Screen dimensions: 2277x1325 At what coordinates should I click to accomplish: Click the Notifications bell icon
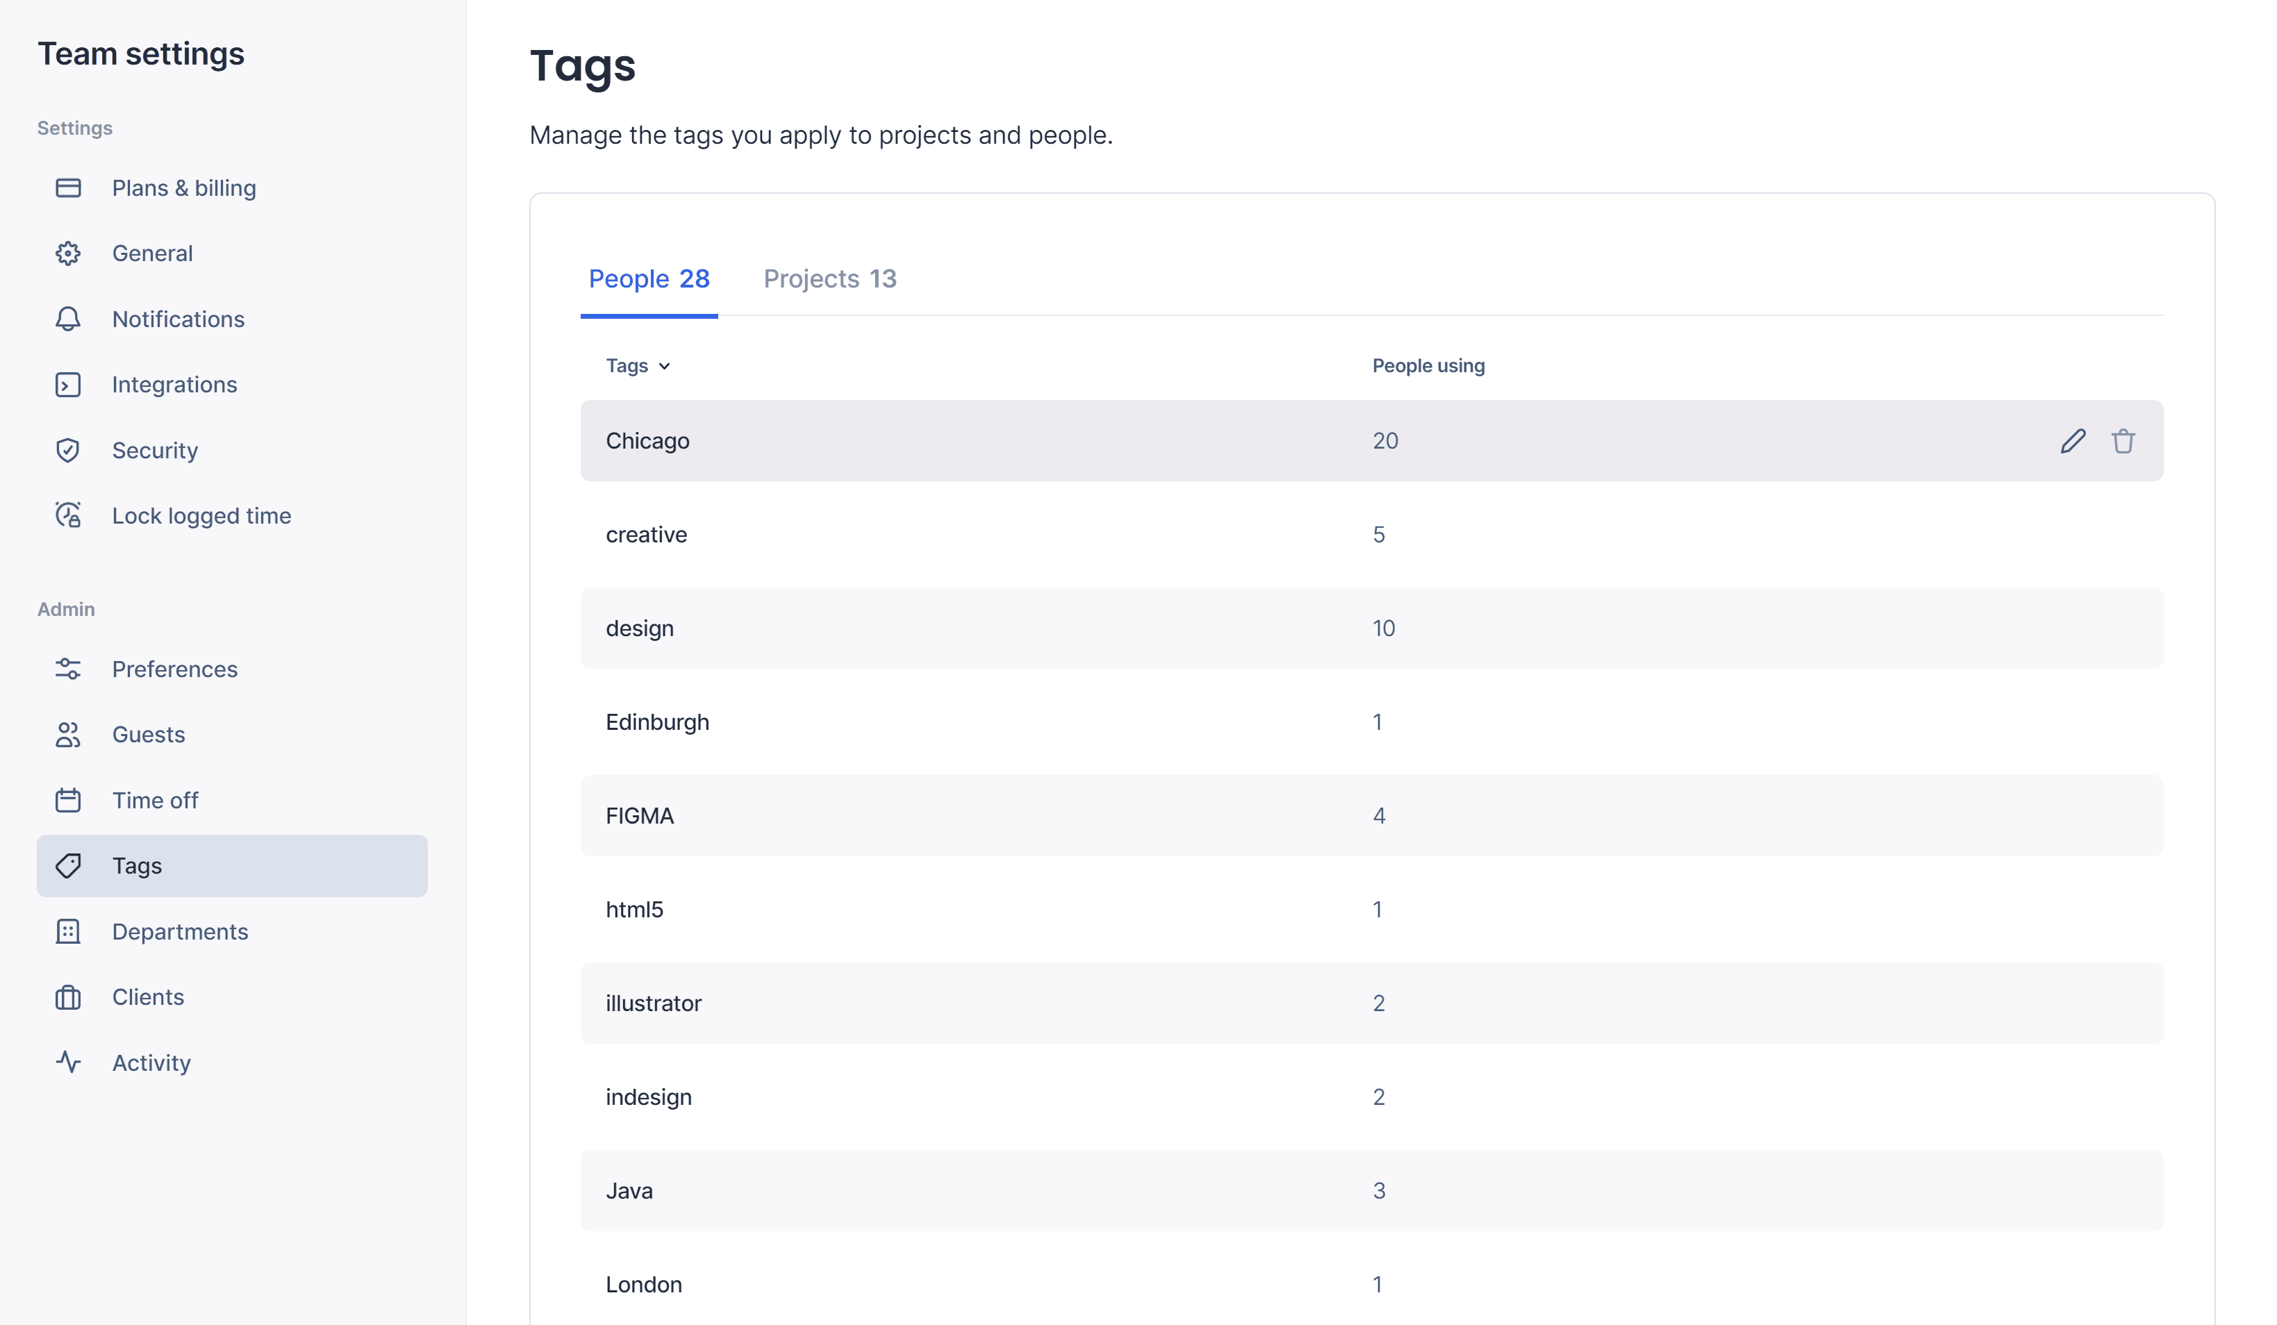tap(68, 319)
